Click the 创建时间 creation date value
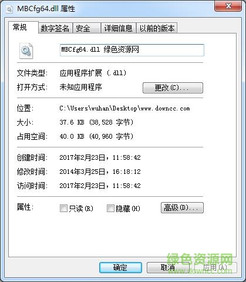Screen dimensions: 246x282 (x=100, y=157)
